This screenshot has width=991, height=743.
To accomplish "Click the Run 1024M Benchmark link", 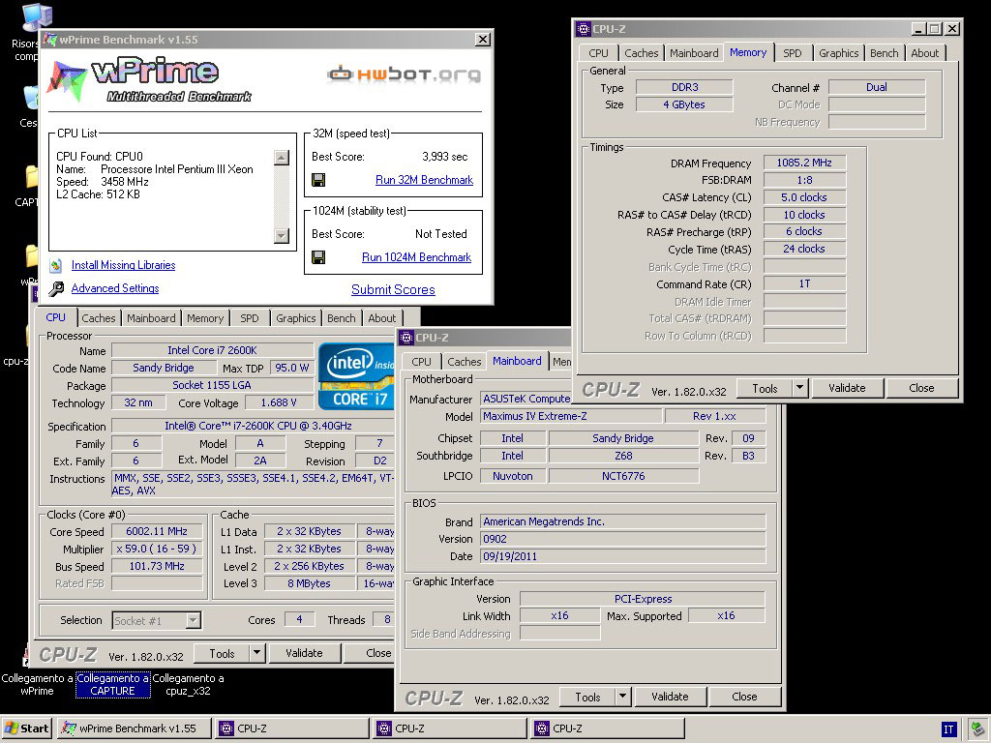I will pos(416,257).
